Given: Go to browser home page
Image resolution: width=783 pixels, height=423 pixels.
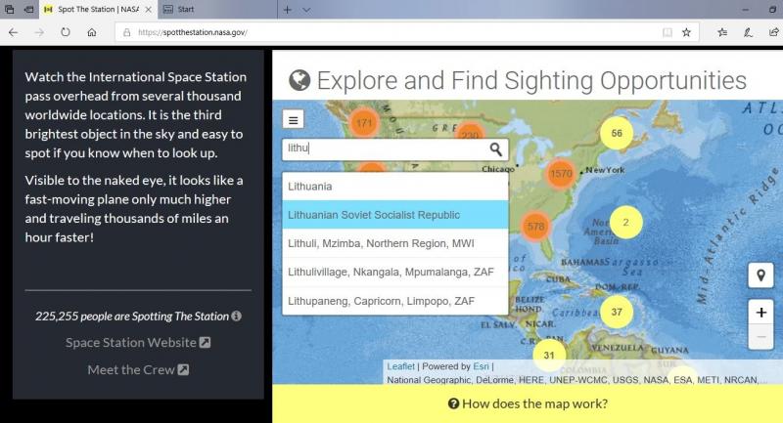Looking at the screenshot, I should [91, 32].
